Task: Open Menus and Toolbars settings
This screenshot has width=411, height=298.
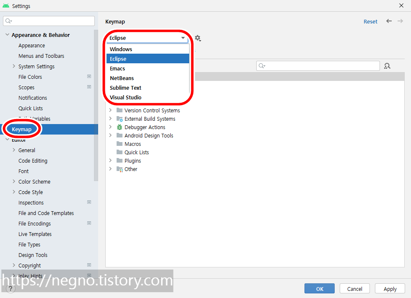Action: point(41,56)
